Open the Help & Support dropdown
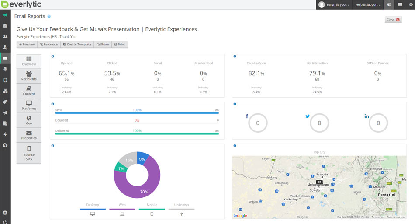The width and height of the screenshot is (415, 224). click(x=368, y=4)
